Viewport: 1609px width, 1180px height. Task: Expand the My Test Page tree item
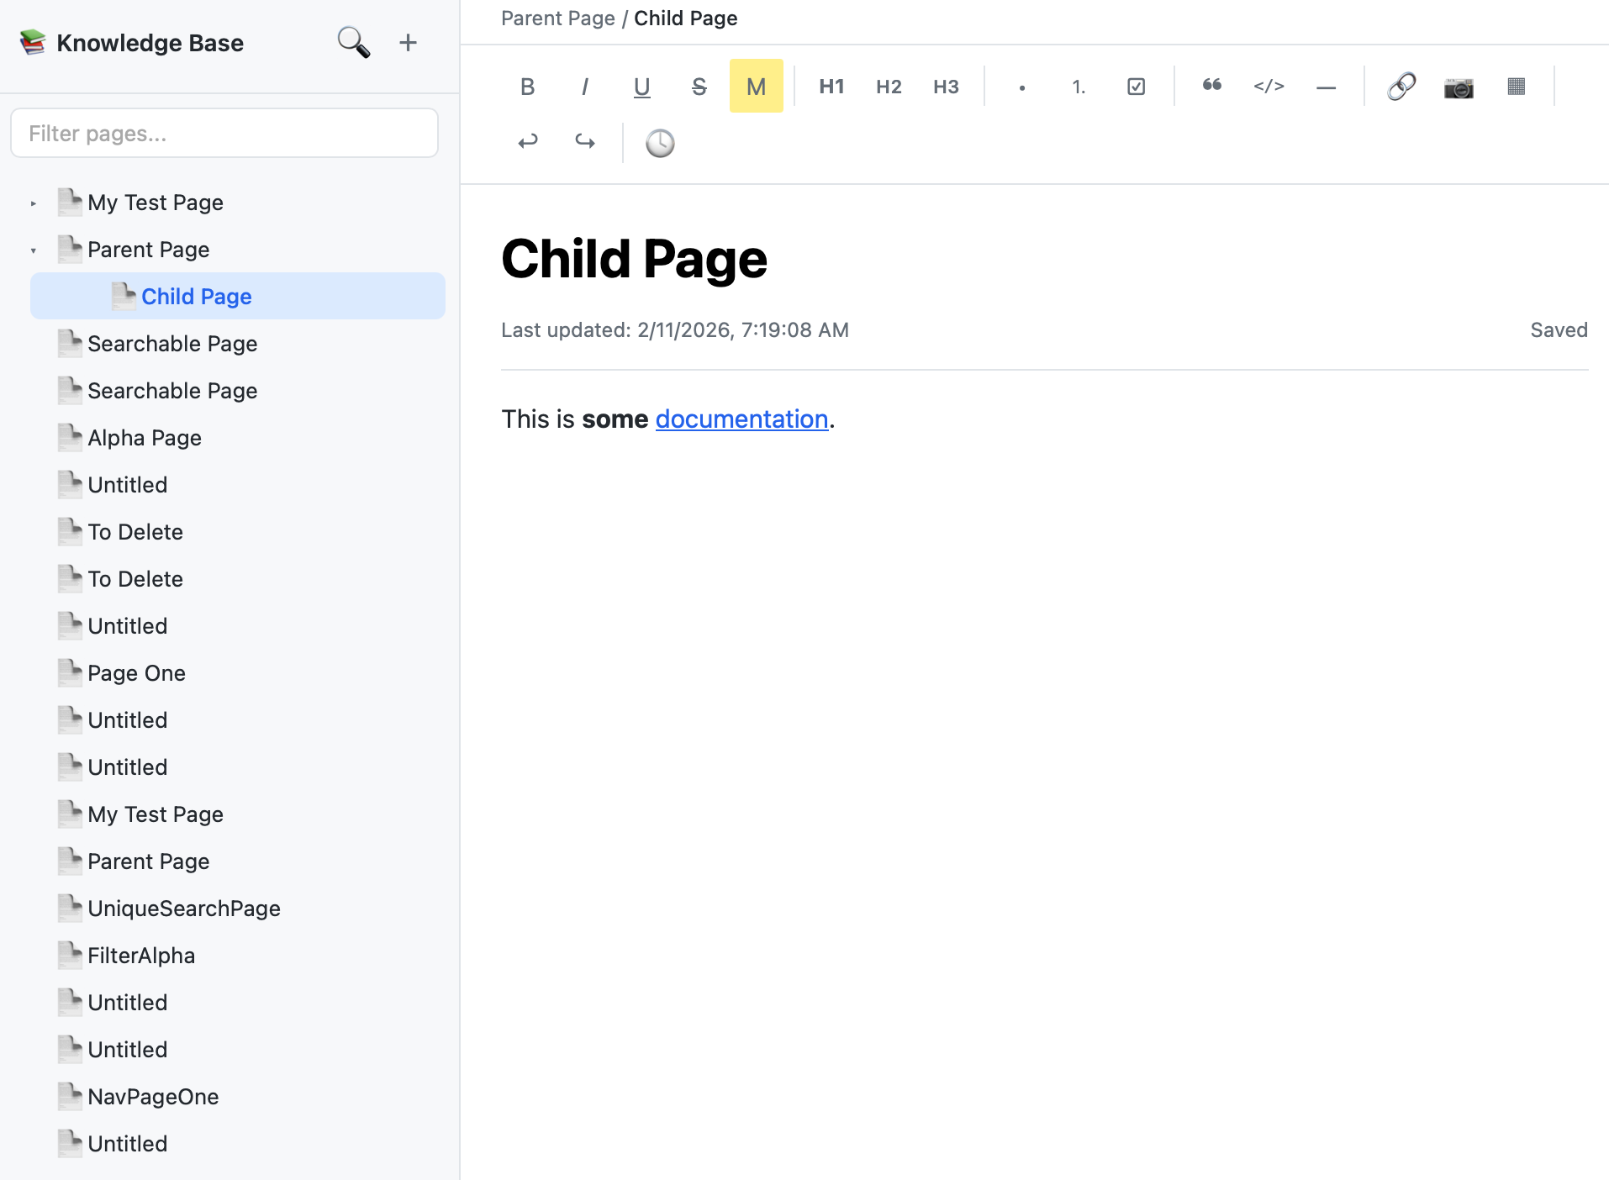click(32, 202)
